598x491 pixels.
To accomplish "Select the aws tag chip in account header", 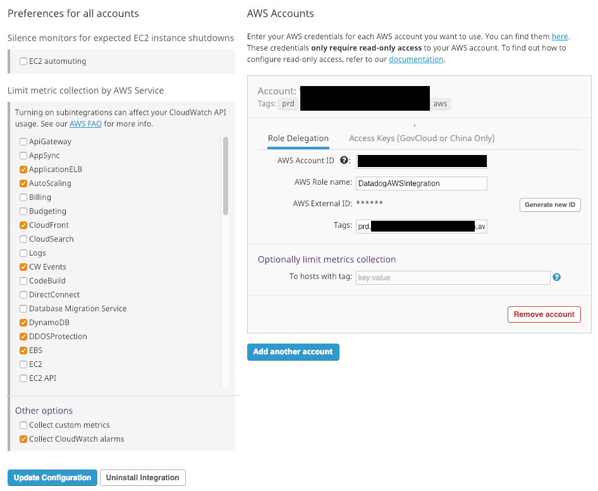I will pyautogui.click(x=440, y=104).
